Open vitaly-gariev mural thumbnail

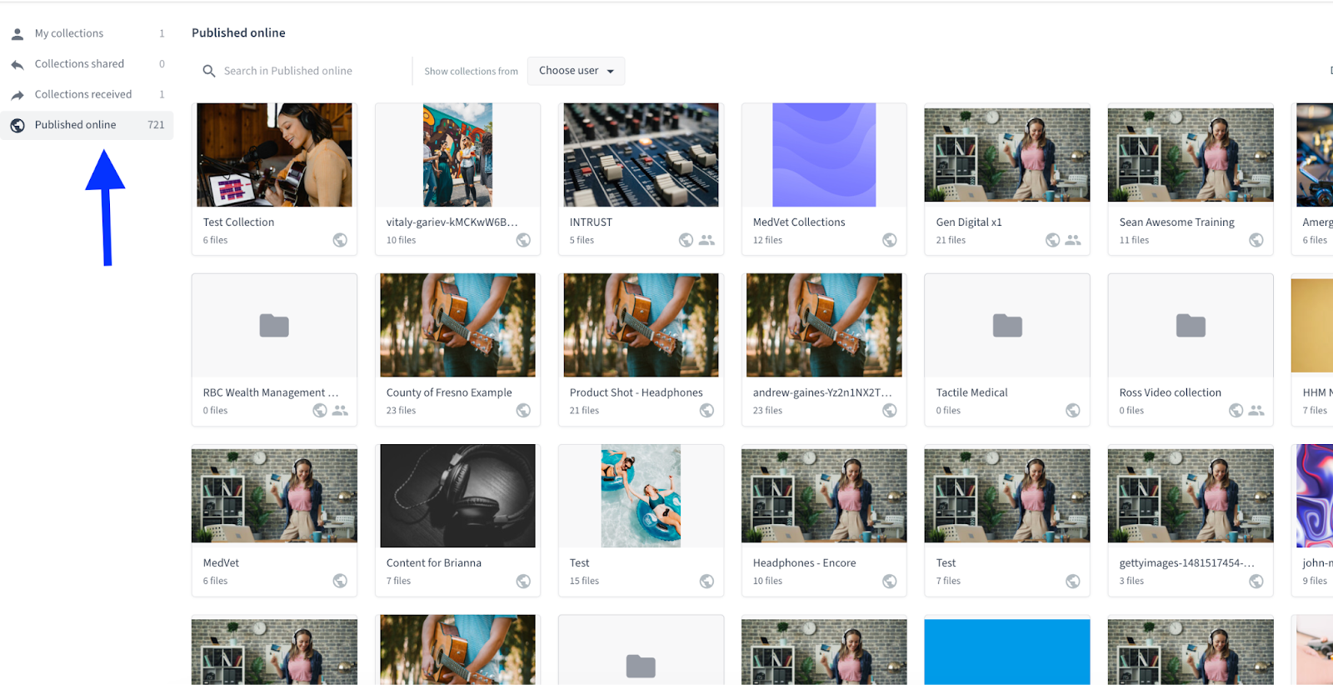457,155
